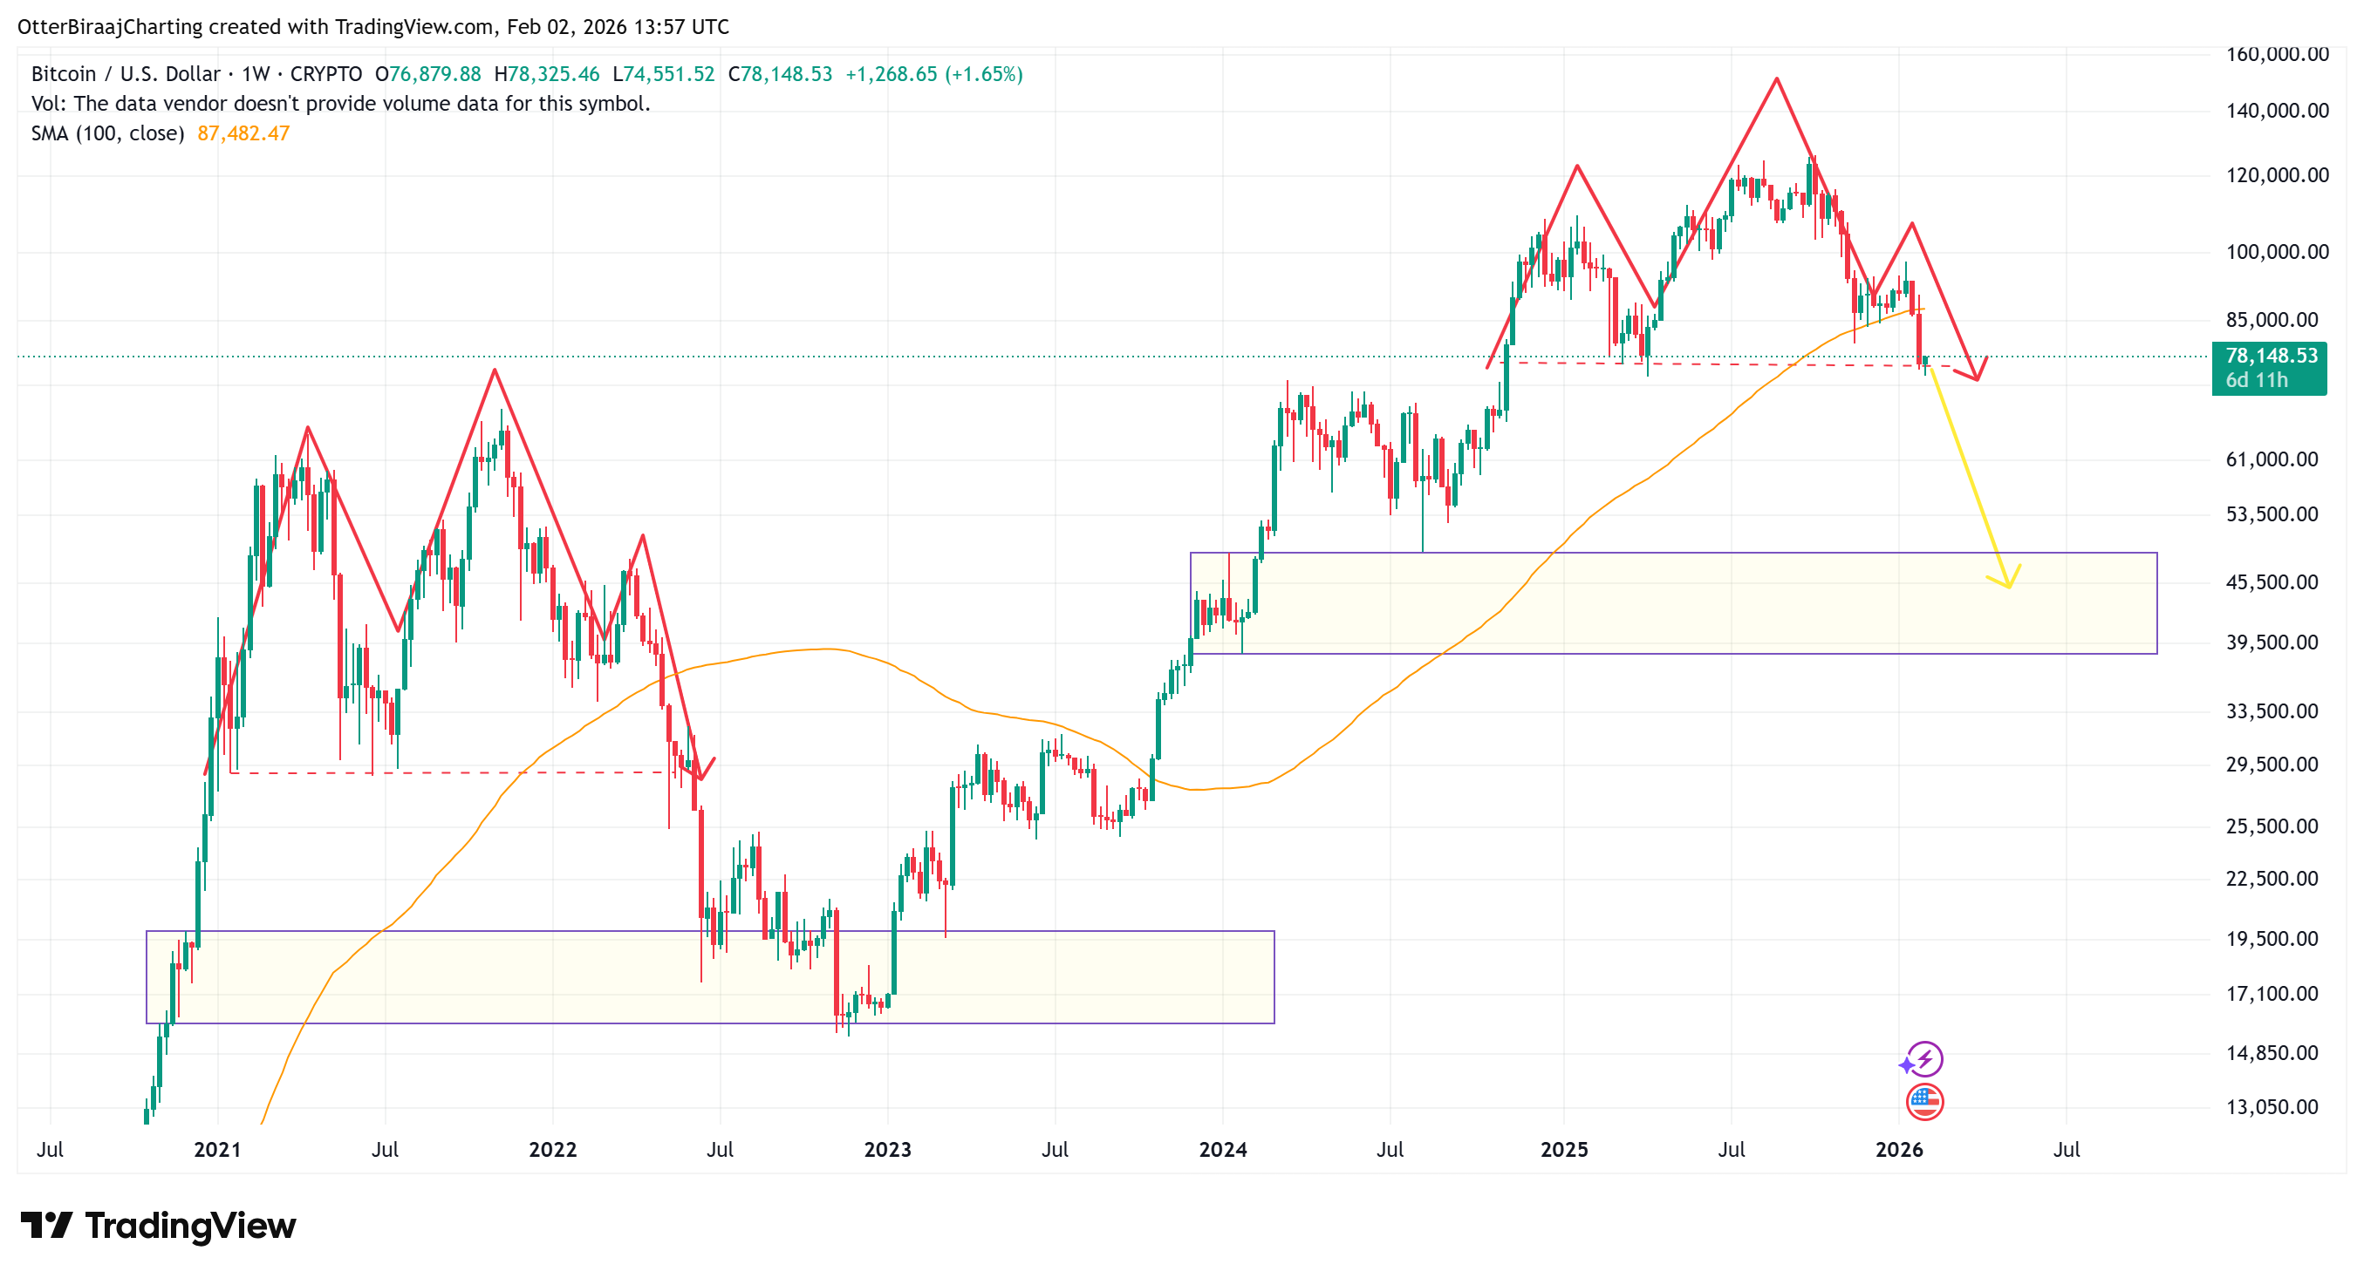Click the green 78,148.53 last-price label
The height and width of the screenshot is (1278, 2364).
2272,357
